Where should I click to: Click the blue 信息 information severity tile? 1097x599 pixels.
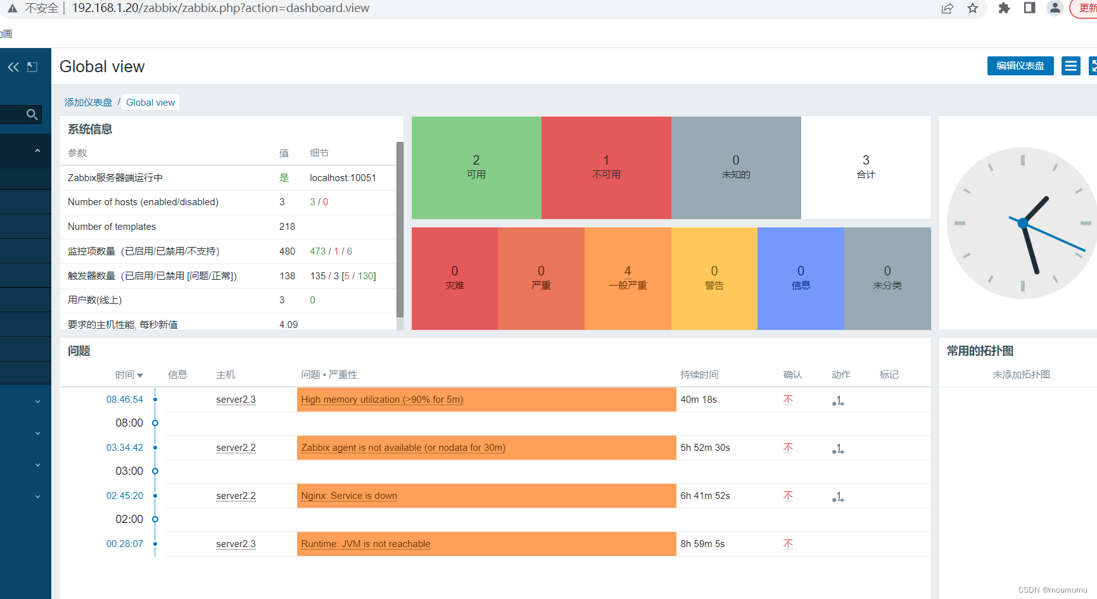801,279
